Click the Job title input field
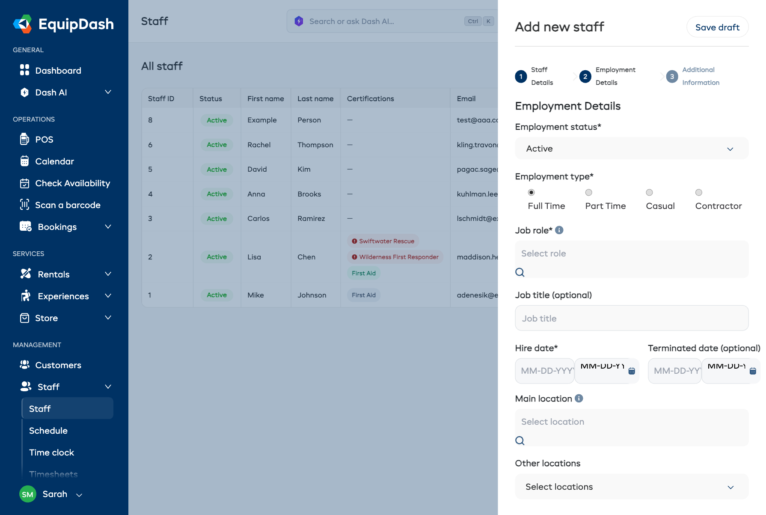766x515 pixels. tap(632, 318)
